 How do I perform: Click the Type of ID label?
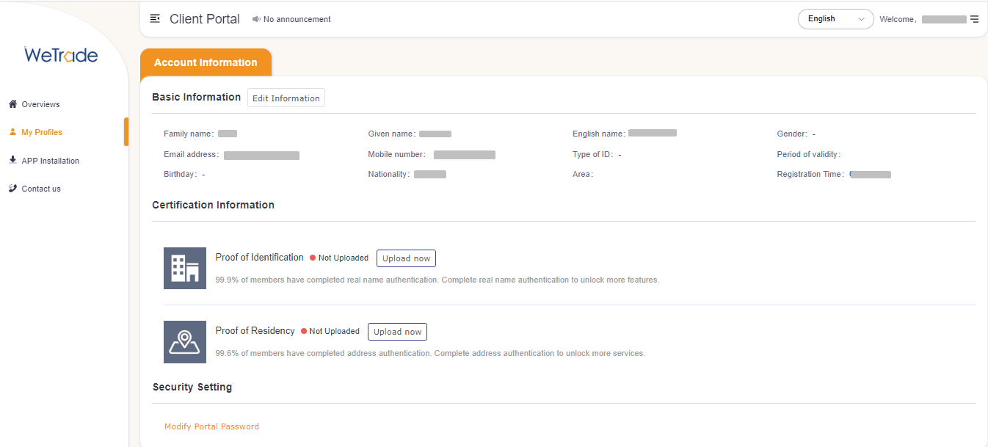[594, 154]
